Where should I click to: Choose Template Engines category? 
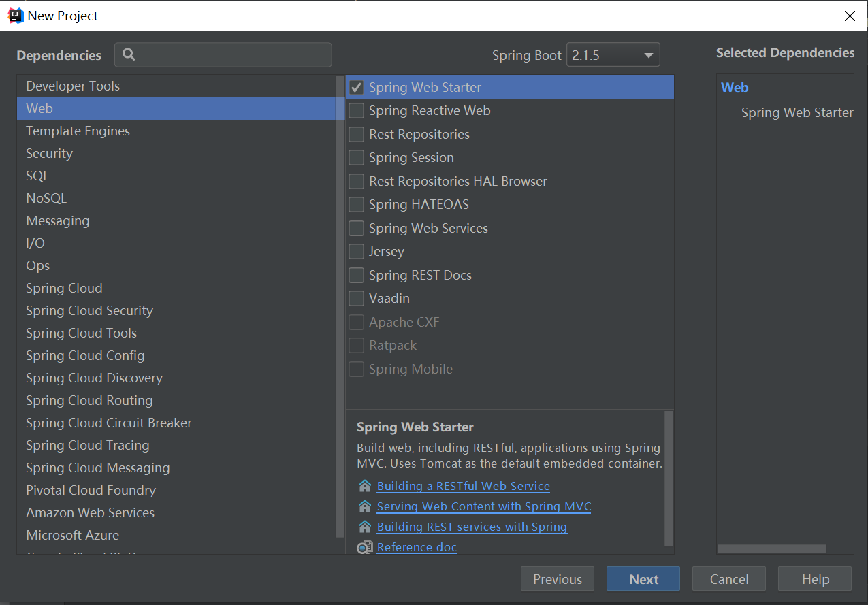click(x=177, y=131)
